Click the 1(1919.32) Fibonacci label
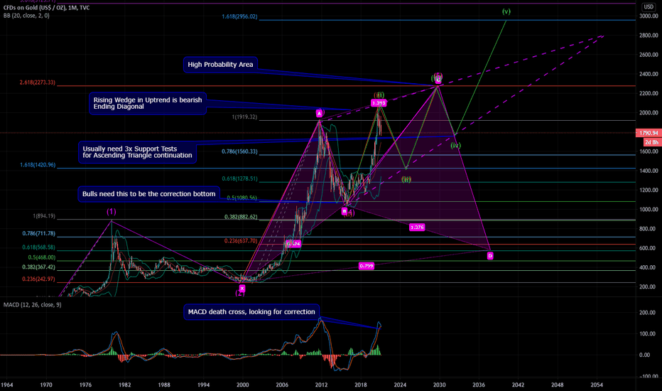The height and width of the screenshot is (391, 662). pos(244,117)
